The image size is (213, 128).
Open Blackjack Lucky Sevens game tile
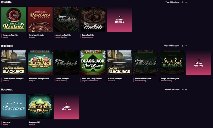coord(93,63)
